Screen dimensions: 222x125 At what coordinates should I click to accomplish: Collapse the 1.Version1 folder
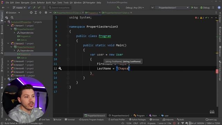click(8, 25)
